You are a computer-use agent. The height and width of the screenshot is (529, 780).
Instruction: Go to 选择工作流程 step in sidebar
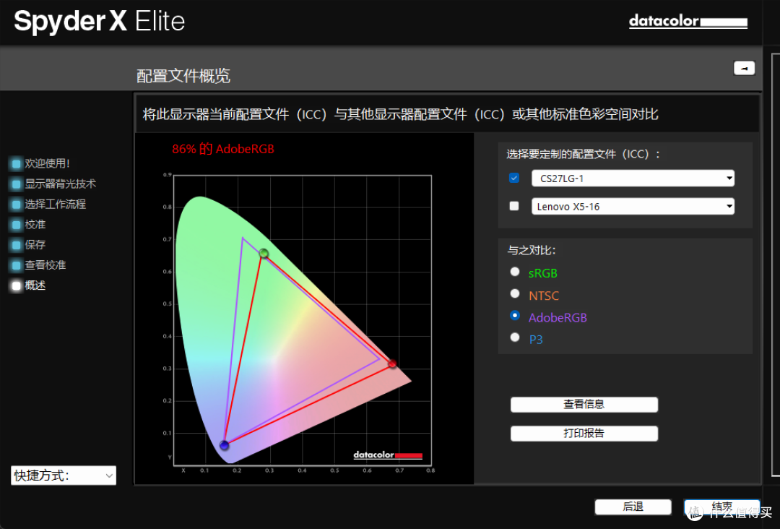pyautogui.click(x=55, y=205)
